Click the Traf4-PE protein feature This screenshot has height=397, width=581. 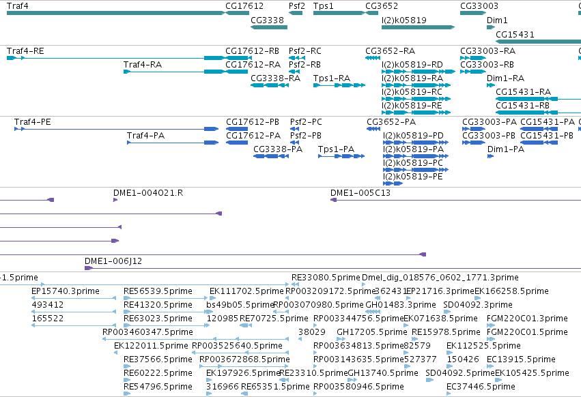(x=116, y=129)
